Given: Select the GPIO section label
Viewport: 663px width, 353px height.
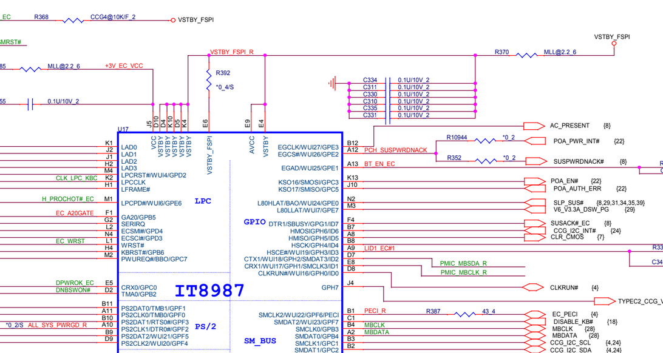Looking at the screenshot, I should 254,221.
